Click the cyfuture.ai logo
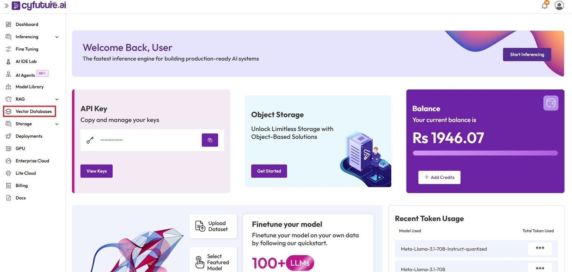Screen dimensions: 572x272 39,6
